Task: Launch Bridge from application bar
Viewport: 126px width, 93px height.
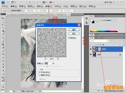Action: tap(8, 2)
